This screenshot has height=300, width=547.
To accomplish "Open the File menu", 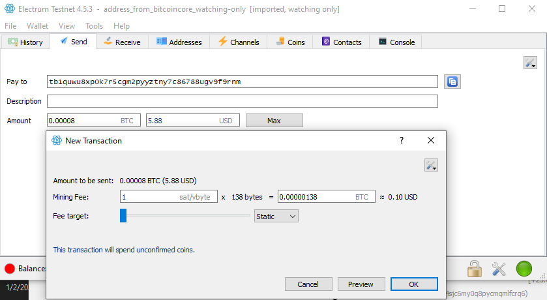I will coord(10,26).
